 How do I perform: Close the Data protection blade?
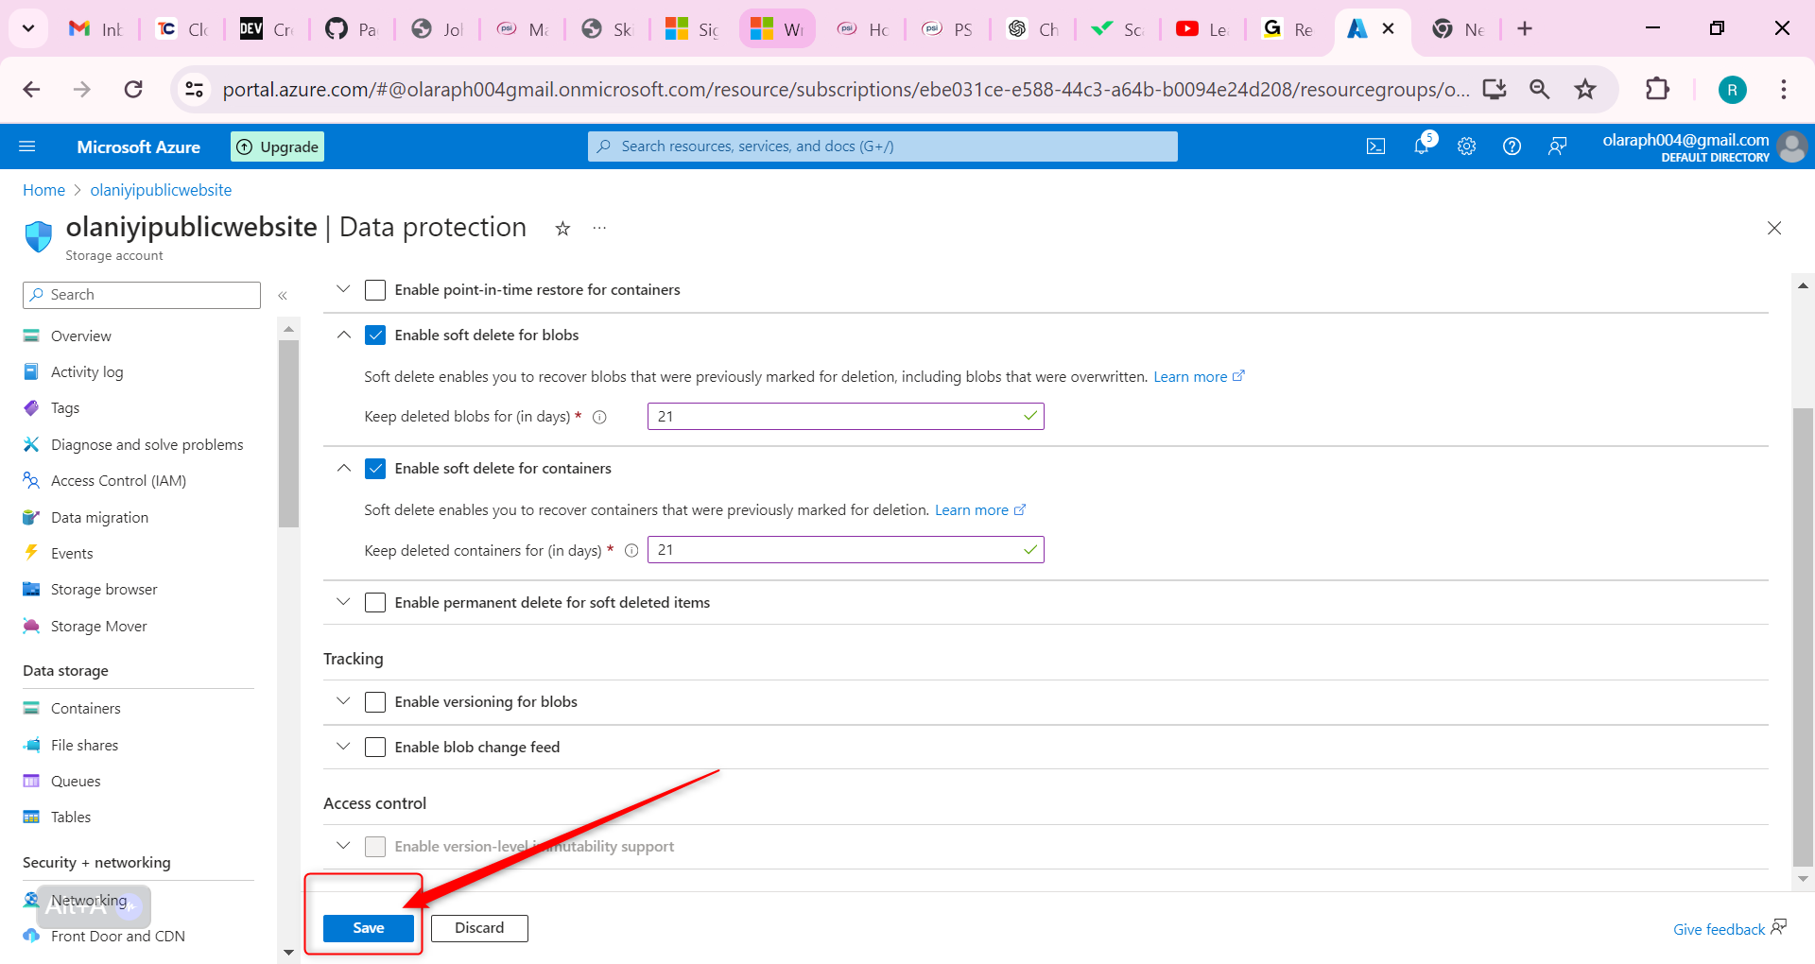[x=1774, y=228]
